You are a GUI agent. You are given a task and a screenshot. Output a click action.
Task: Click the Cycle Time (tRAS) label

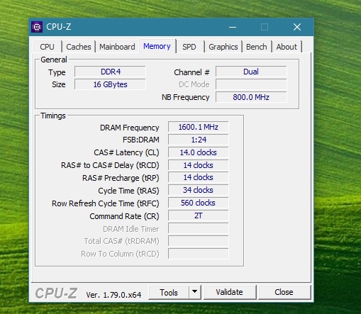(x=128, y=191)
